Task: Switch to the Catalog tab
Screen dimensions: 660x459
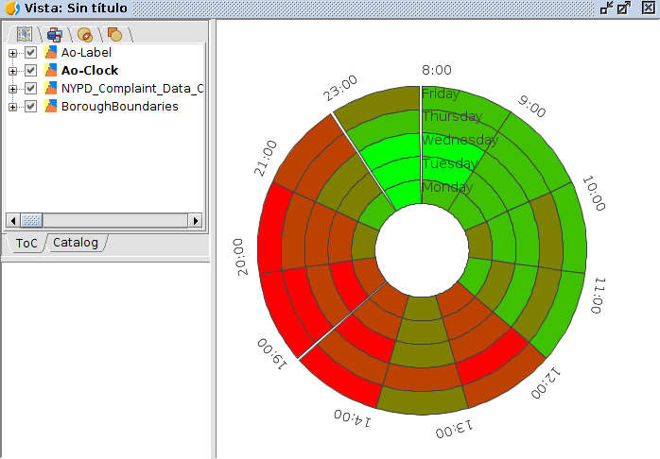Action: pyautogui.click(x=76, y=243)
